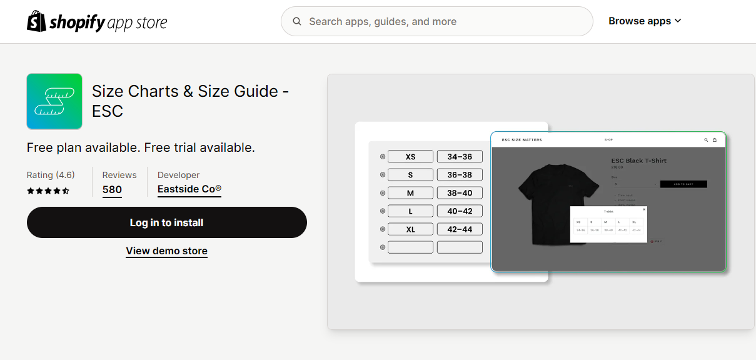This screenshot has height=363, width=756.
Task: Select the radio button beside the M size row
Action: [382, 192]
